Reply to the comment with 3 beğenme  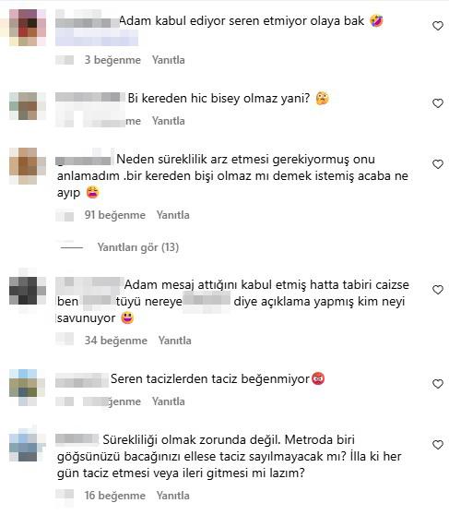click(x=168, y=60)
